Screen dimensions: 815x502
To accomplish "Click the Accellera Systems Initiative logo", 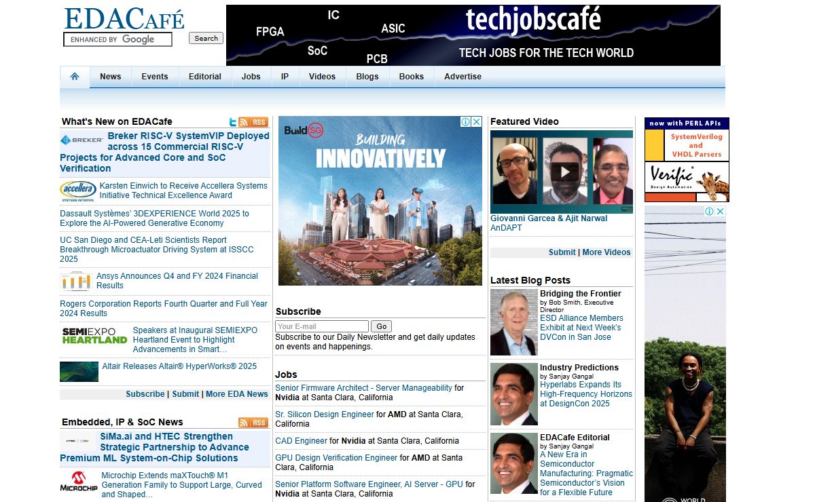I will point(78,191).
